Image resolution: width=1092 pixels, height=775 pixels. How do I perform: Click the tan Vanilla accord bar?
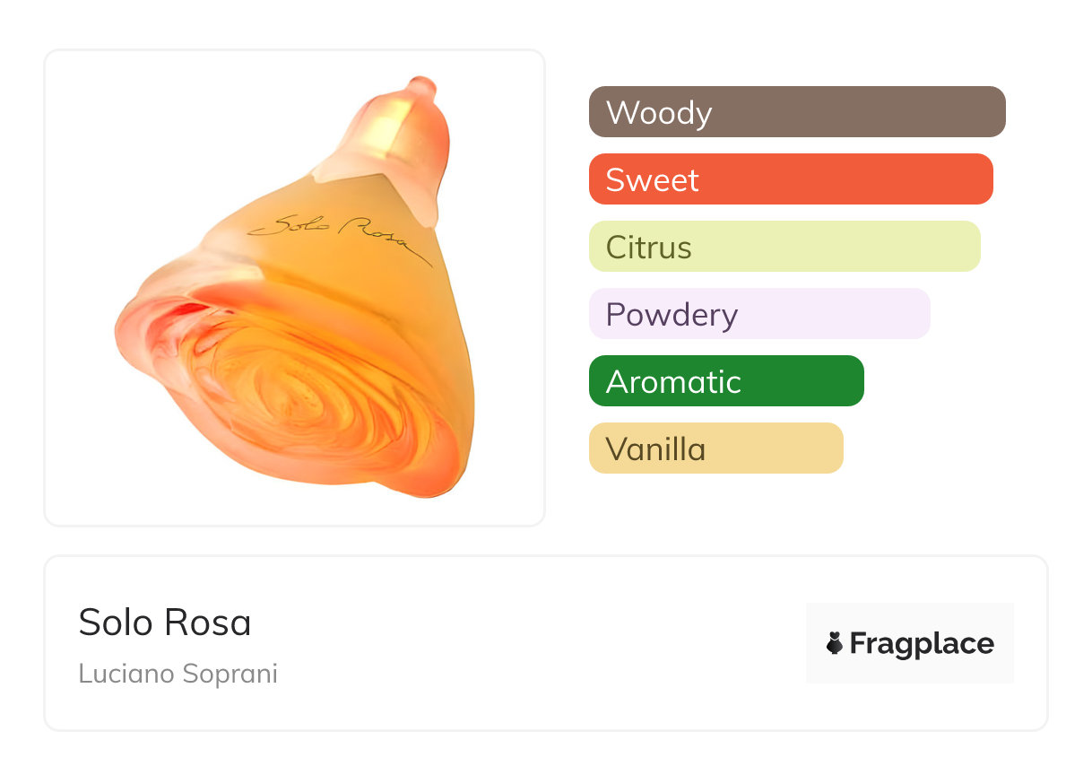[715, 448]
